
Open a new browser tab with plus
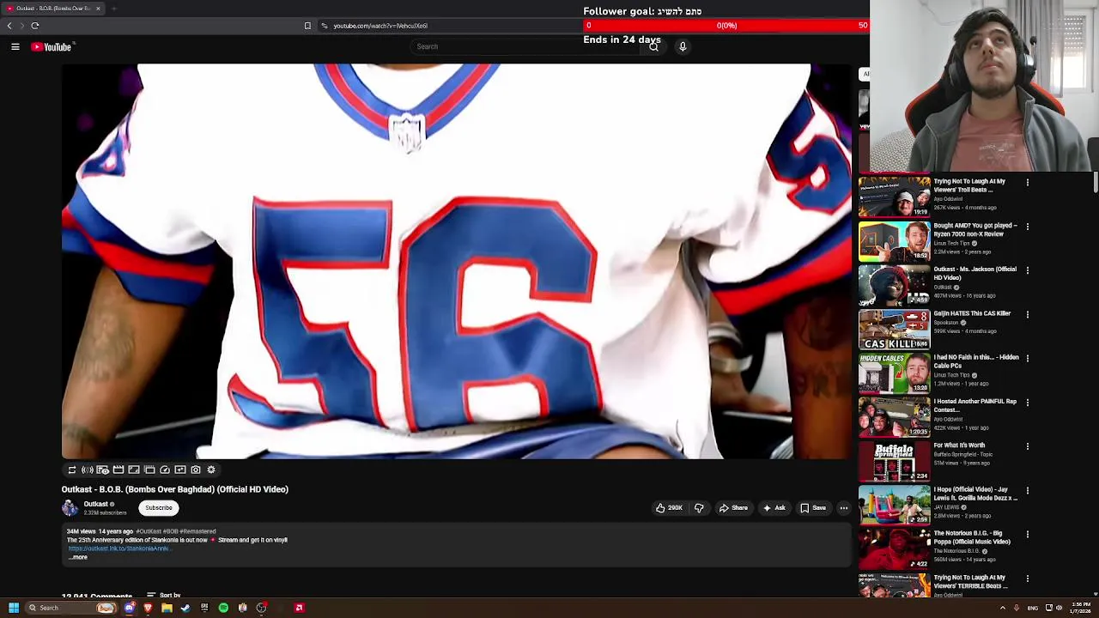[113, 9]
